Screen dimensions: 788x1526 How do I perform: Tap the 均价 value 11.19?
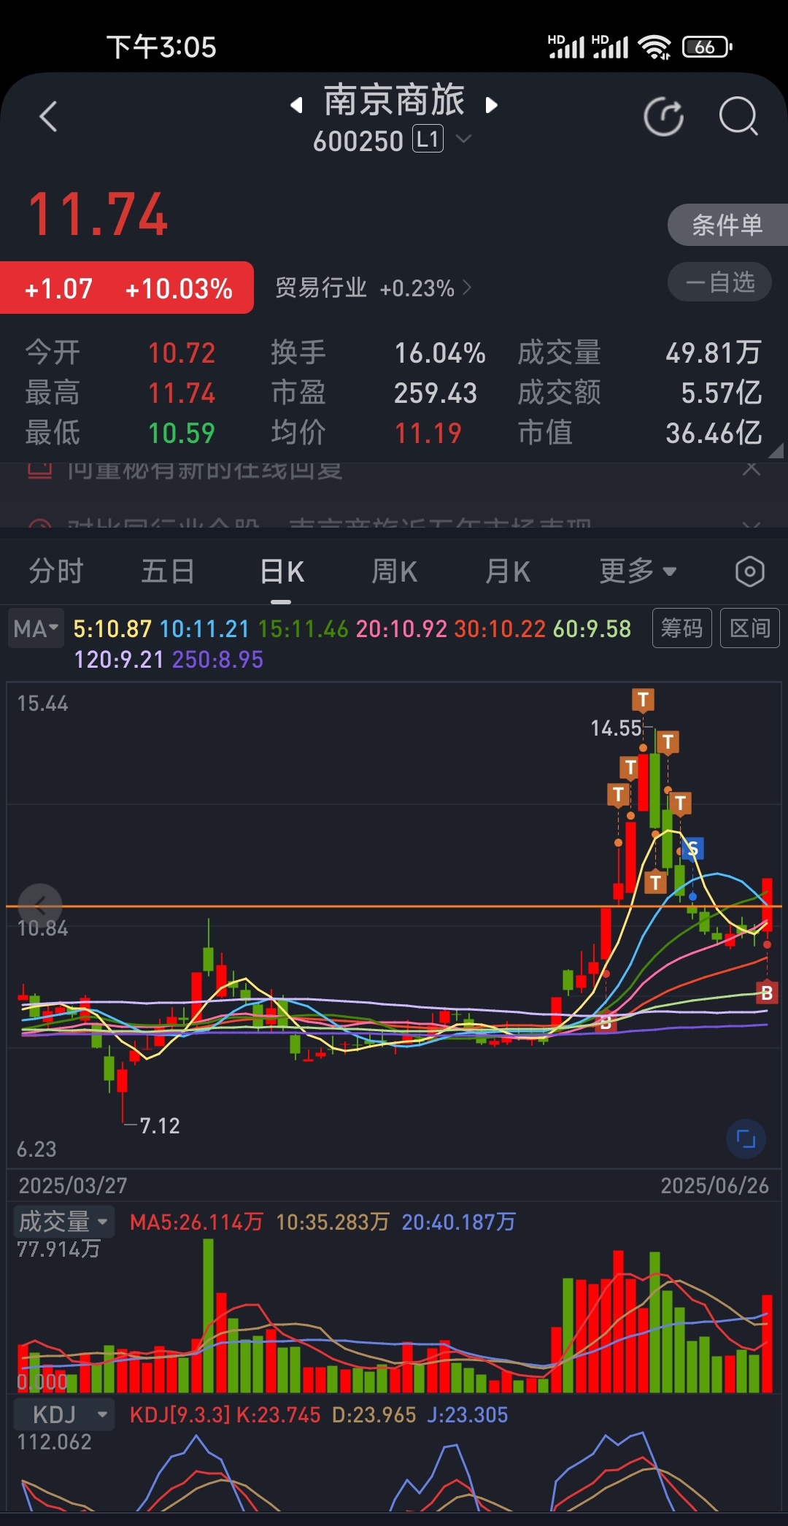[428, 433]
